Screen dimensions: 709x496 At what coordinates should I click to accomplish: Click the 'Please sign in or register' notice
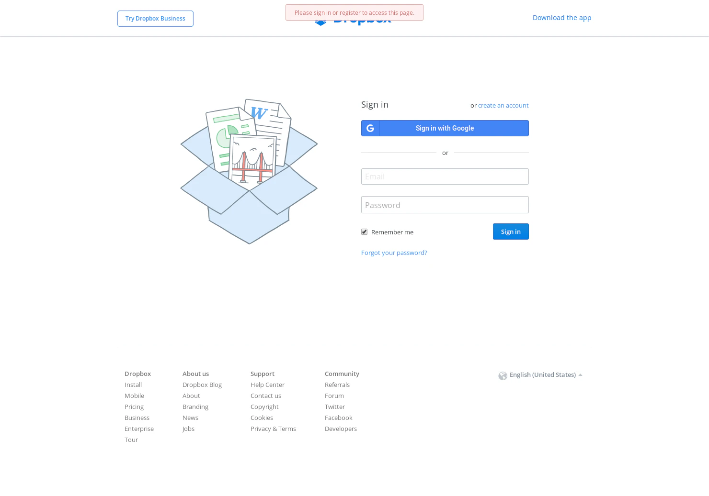coord(354,13)
